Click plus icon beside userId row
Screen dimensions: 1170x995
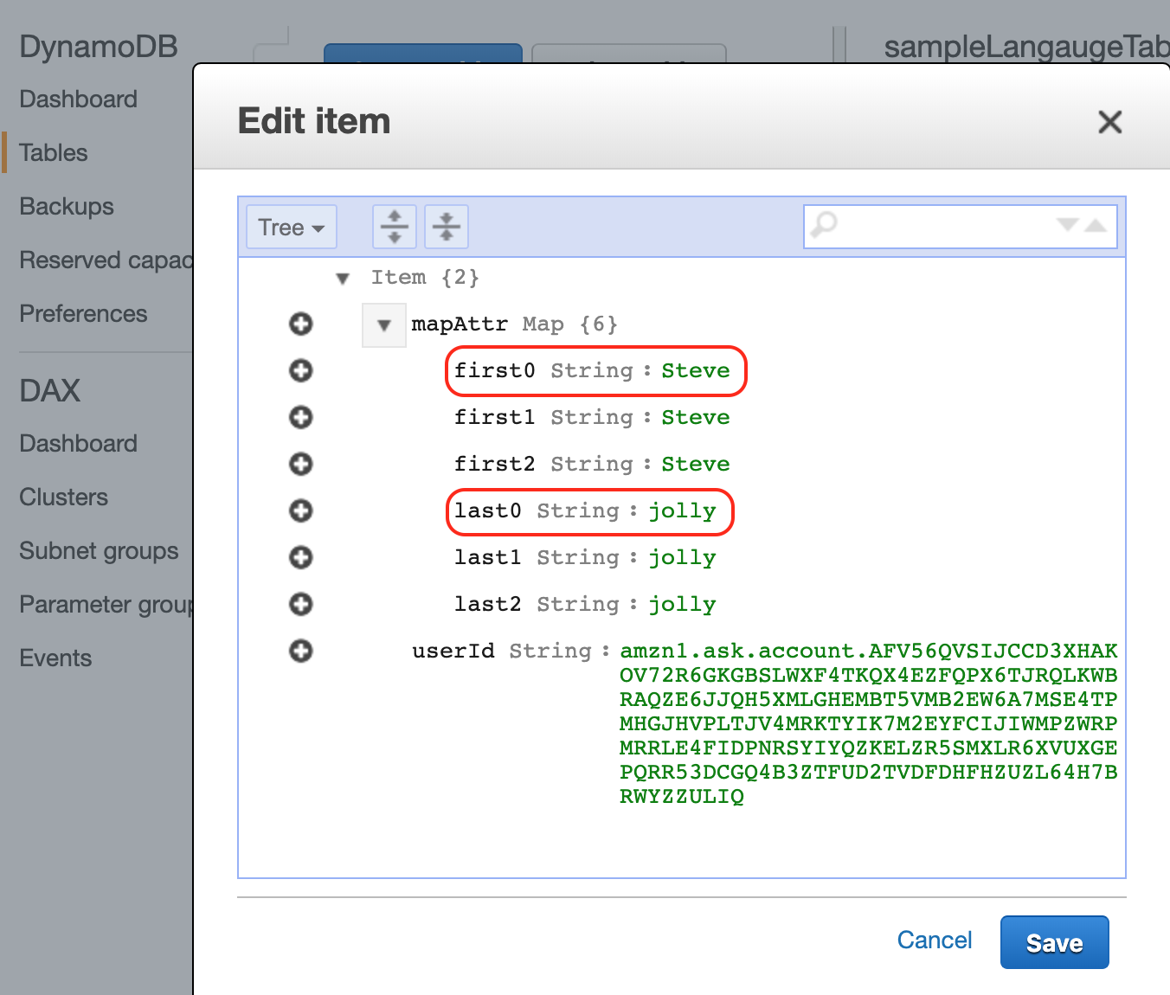pos(301,652)
